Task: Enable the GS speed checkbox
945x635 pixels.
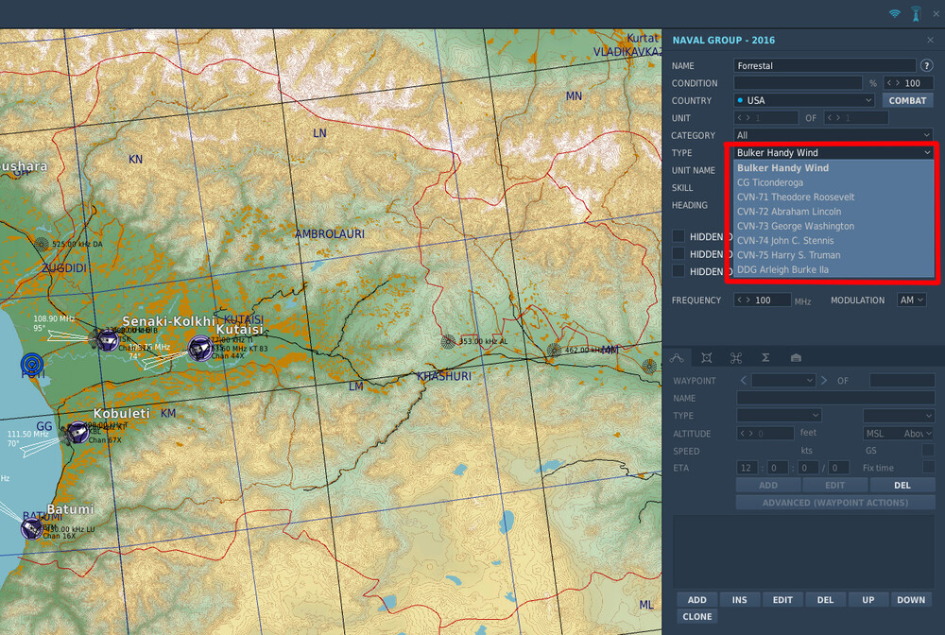Action: 927,451
